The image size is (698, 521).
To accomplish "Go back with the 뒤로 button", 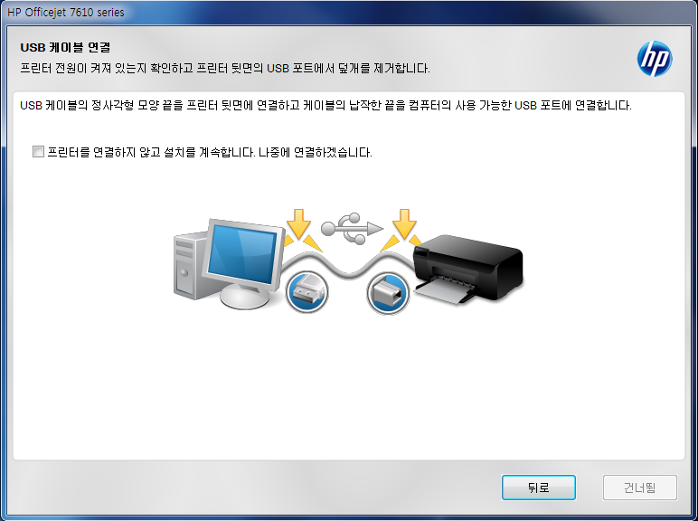I will click(539, 488).
